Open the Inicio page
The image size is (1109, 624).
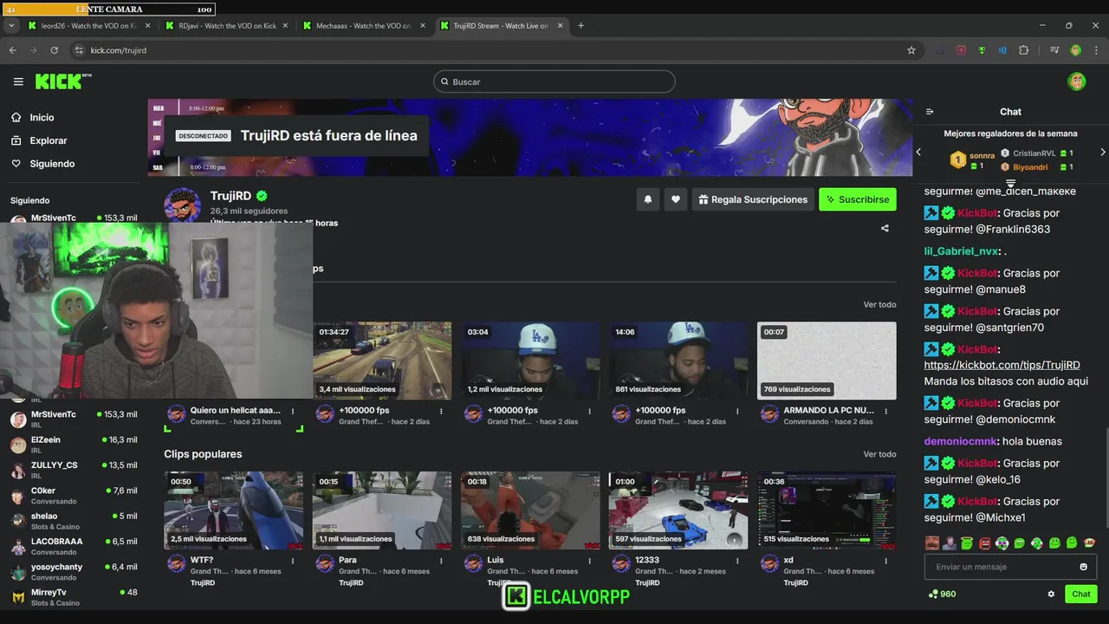pyautogui.click(x=42, y=118)
